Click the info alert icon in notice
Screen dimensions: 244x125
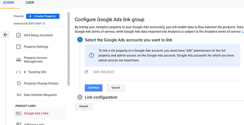tap(92, 55)
